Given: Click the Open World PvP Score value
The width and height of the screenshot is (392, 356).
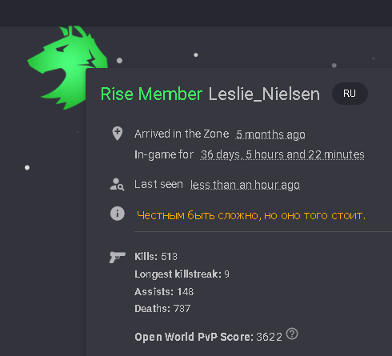Looking at the screenshot, I should [x=269, y=337].
